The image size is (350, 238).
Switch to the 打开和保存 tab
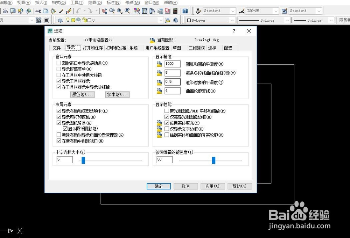tap(93, 48)
